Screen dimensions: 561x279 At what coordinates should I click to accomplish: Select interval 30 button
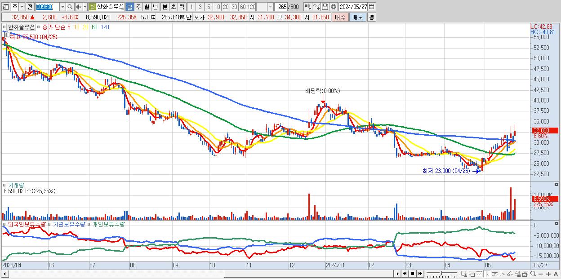[234, 7]
